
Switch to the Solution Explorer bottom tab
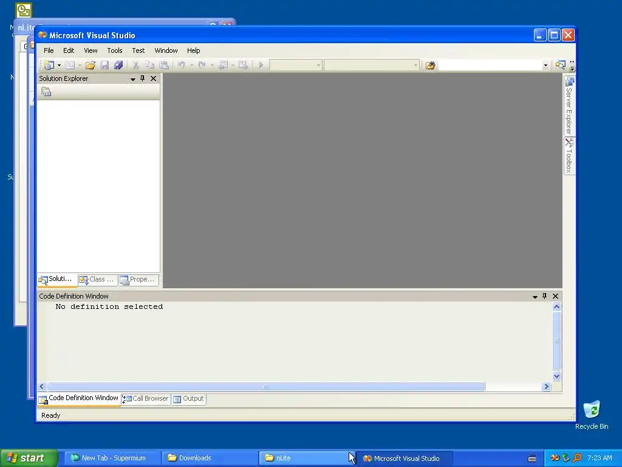(58, 280)
